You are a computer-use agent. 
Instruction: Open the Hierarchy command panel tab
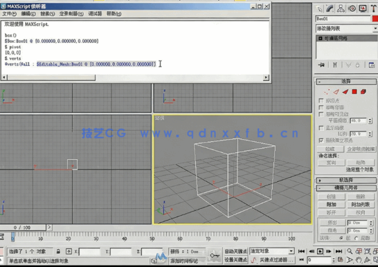click(341, 9)
